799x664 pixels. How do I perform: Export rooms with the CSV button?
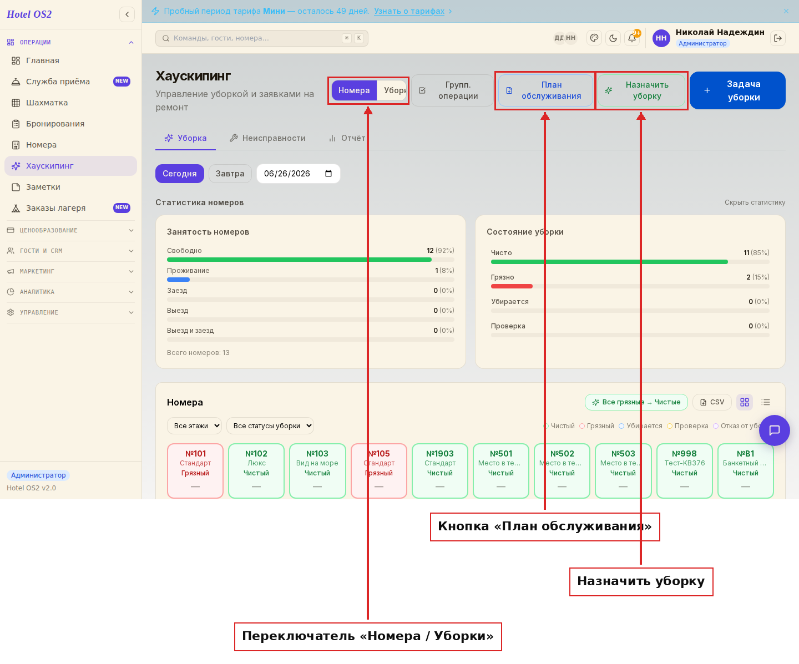pos(712,402)
